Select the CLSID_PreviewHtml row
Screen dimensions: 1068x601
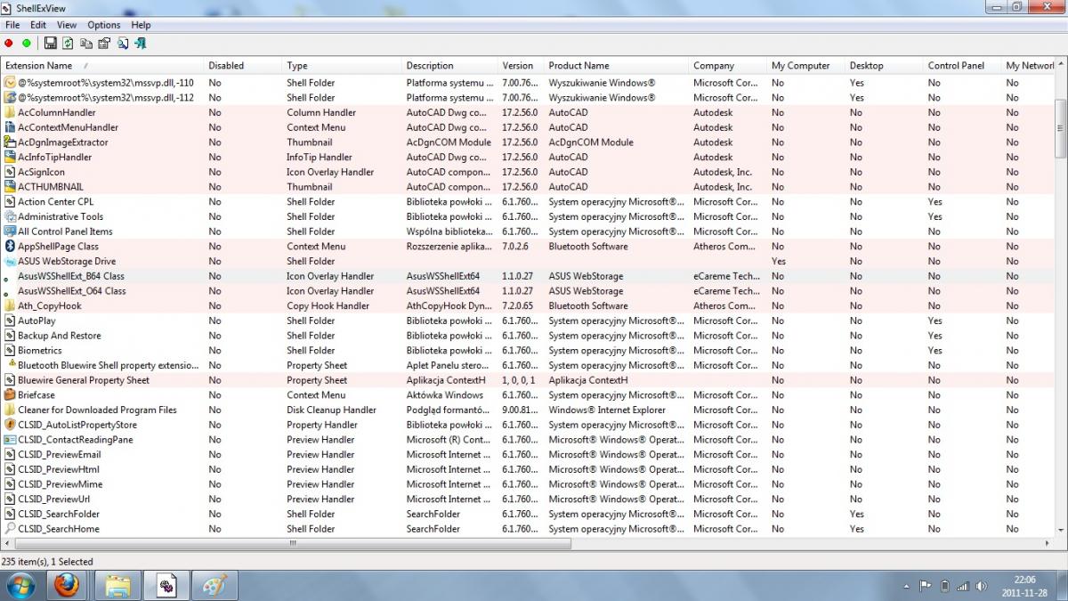pyautogui.click(x=526, y=469)
